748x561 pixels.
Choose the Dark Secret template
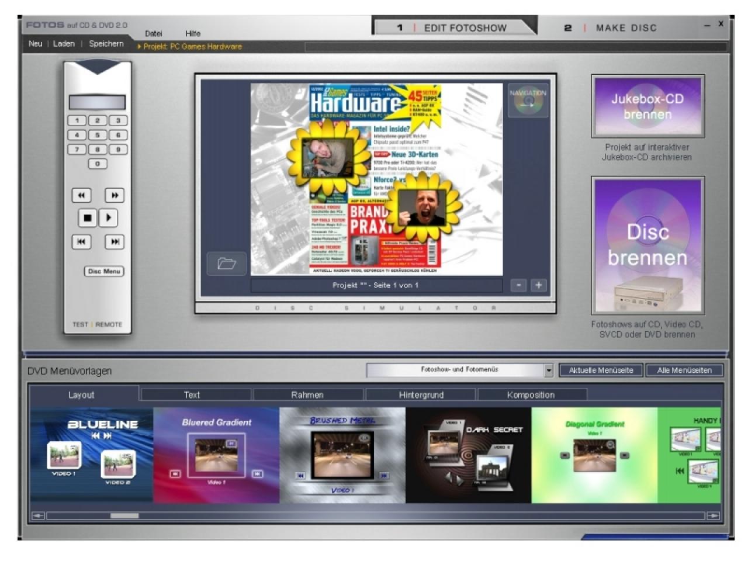point(469,455)
